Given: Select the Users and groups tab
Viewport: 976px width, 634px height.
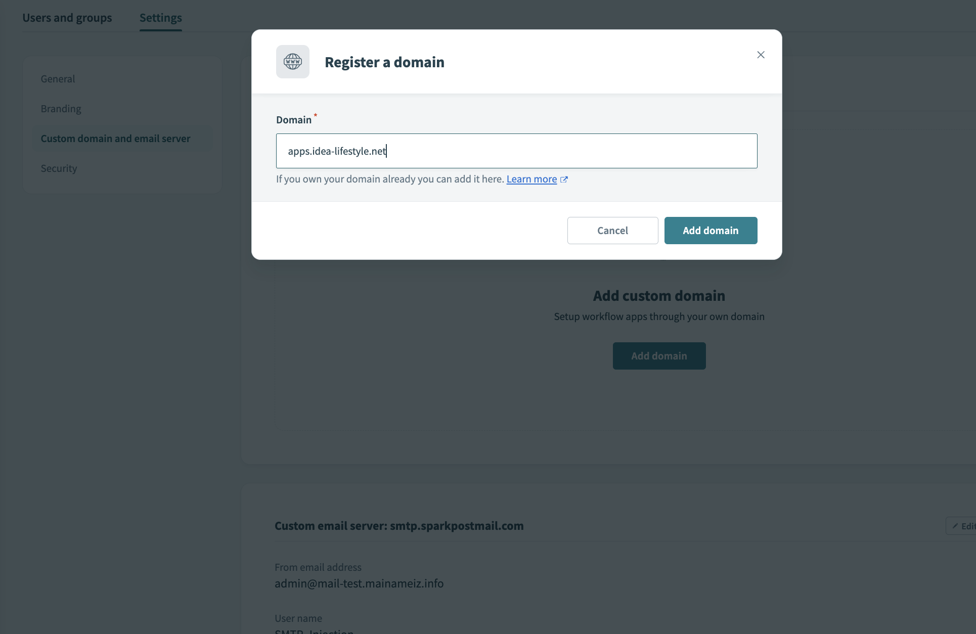Looking at the screenshot, I should (66, 18).
